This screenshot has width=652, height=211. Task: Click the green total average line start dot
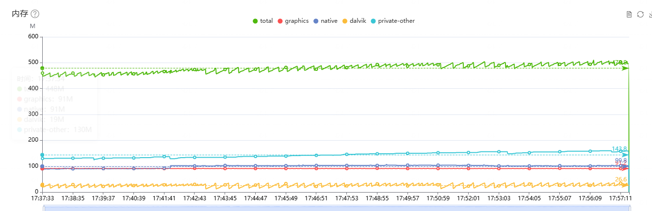[x=42, y=68]
